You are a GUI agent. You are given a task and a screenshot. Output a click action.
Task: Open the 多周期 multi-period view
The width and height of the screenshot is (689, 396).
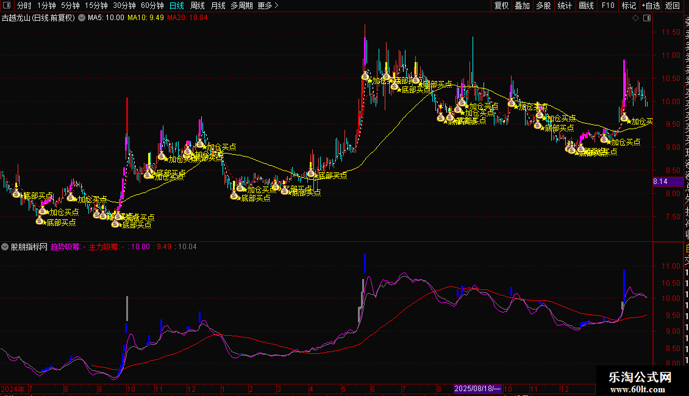[x=241, y=5]
